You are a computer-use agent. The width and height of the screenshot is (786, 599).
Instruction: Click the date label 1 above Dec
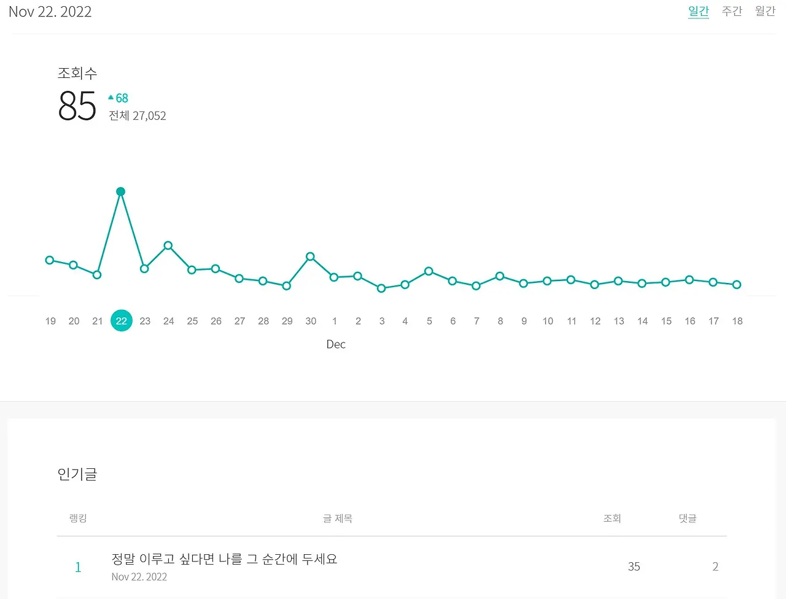(x=335, y=321)
